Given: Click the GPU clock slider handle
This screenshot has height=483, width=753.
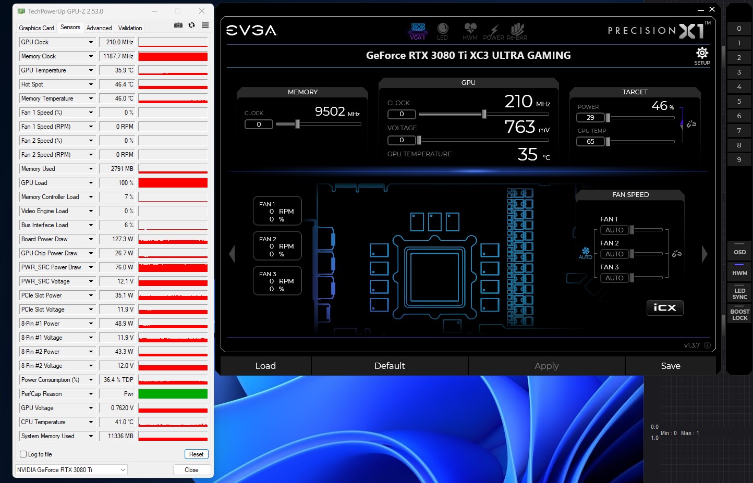Looking at the screenshot, I should pyautogui.click(x=484, y=114).
